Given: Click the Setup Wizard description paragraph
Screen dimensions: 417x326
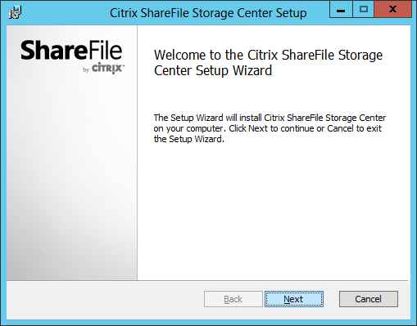Looking at the screenshot, I should (x=270, y=128).
